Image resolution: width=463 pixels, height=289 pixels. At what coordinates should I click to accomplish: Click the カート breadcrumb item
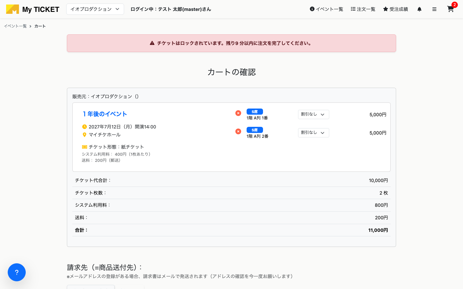(x=40, y=26)
